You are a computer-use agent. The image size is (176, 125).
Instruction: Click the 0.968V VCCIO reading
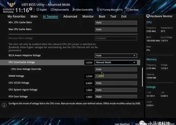pyautogui.click(x=89, y=83)
